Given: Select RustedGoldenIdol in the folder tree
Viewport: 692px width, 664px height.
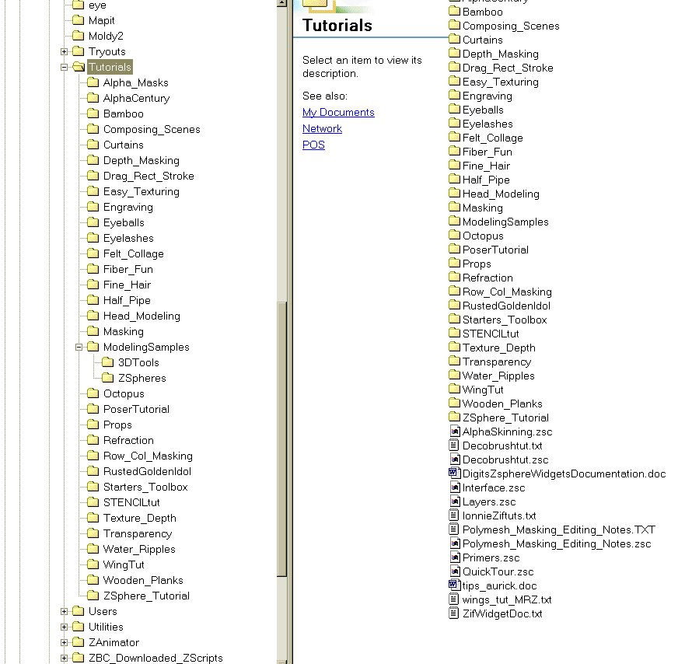Looking at the screenshot, I should coord(148,471).
